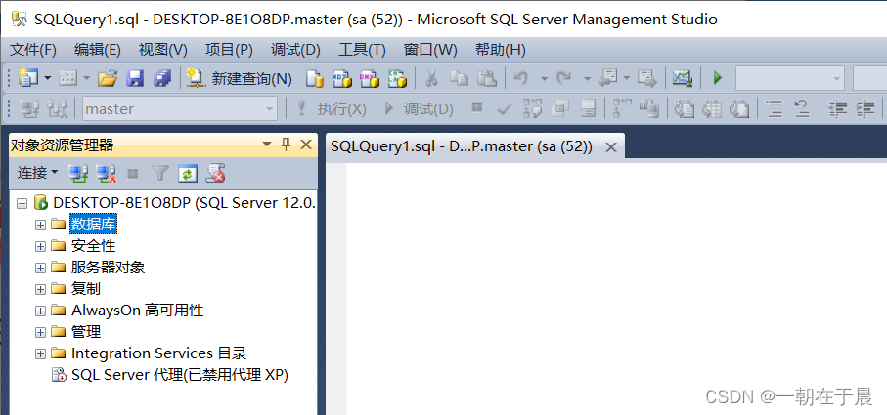
Task: Click the Analysis Services DMX Query icon
Action: [x=370, y=78]
